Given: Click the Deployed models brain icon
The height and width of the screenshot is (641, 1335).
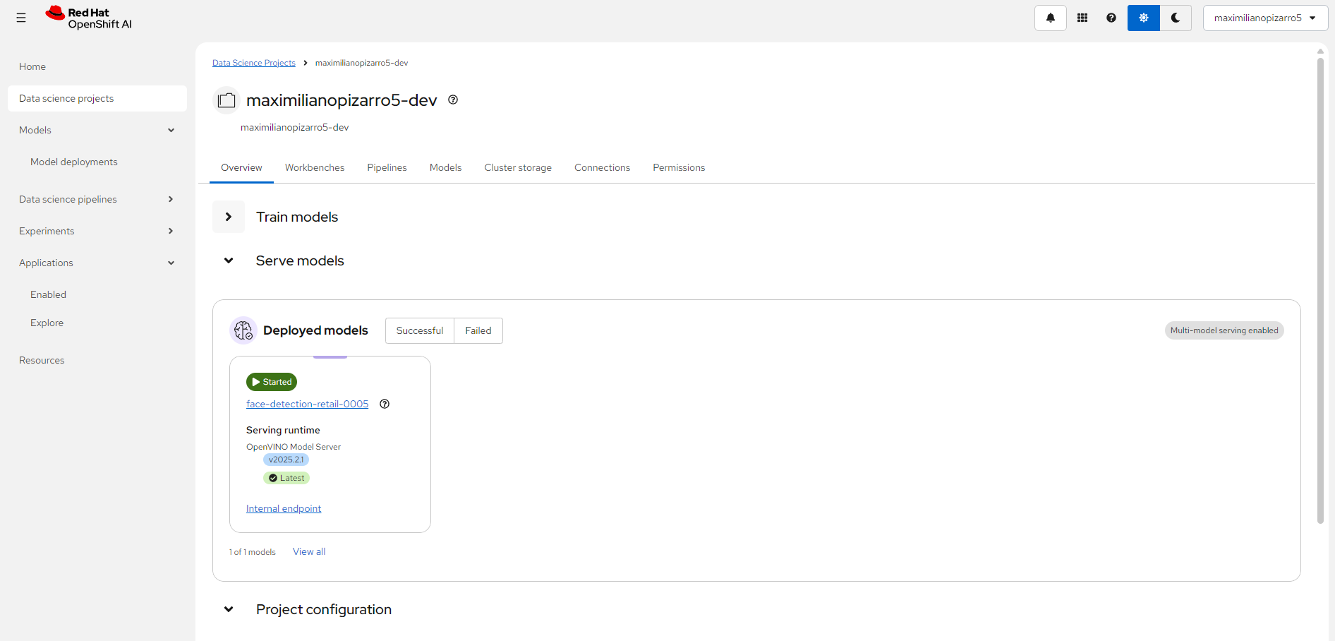Looking at the screenshot, I should (x=243, y=330).
